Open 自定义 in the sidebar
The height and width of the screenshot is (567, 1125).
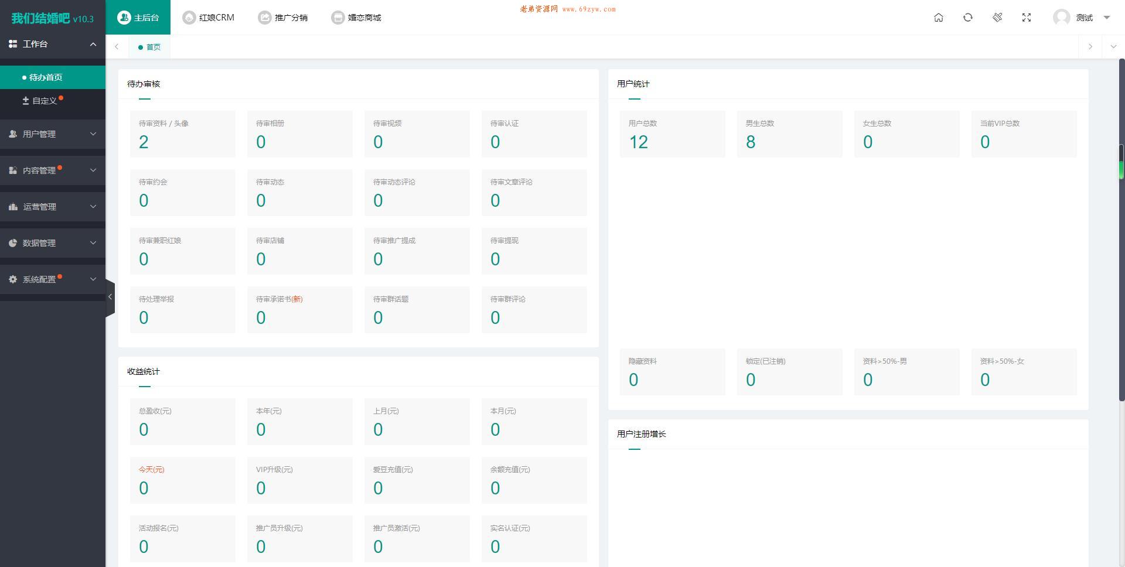coord(53,101)
